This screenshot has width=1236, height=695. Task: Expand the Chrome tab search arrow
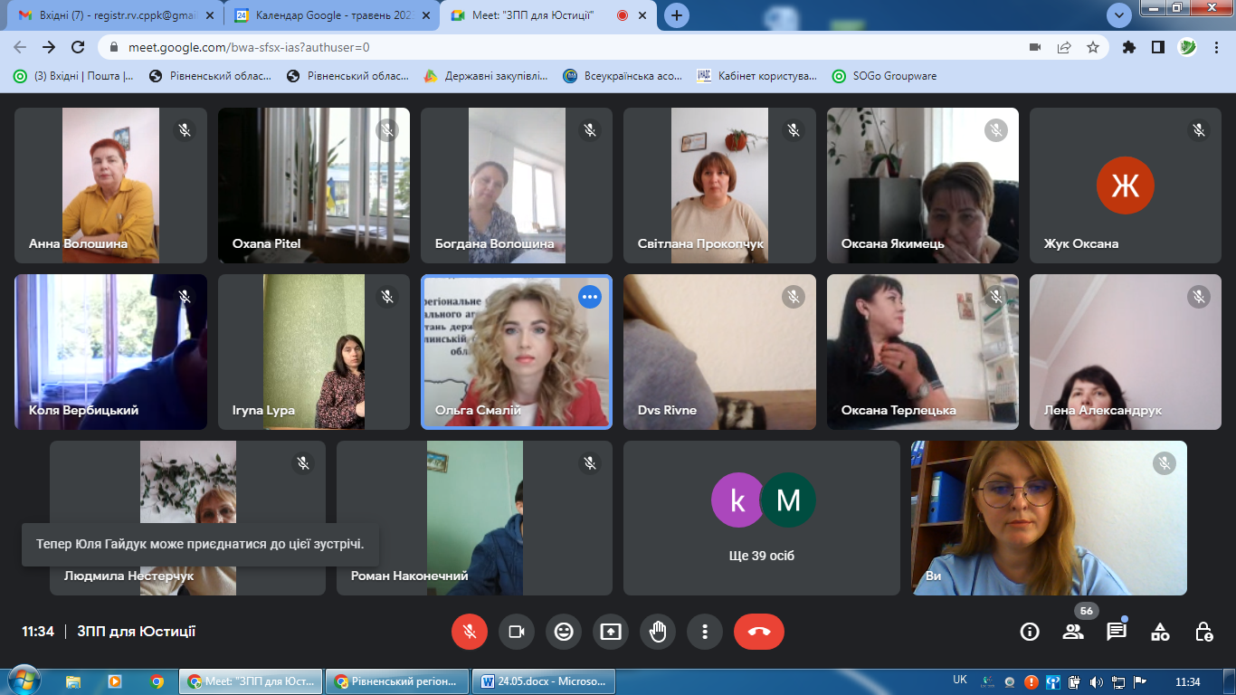tap(1119, 14)
